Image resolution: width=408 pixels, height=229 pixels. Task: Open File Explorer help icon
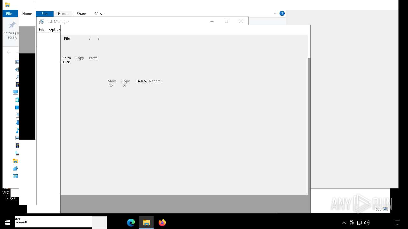[x=282, y=13]
